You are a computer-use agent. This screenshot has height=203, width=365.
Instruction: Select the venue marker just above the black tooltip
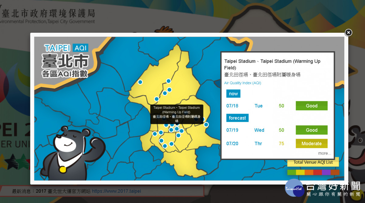pos(157,99)
